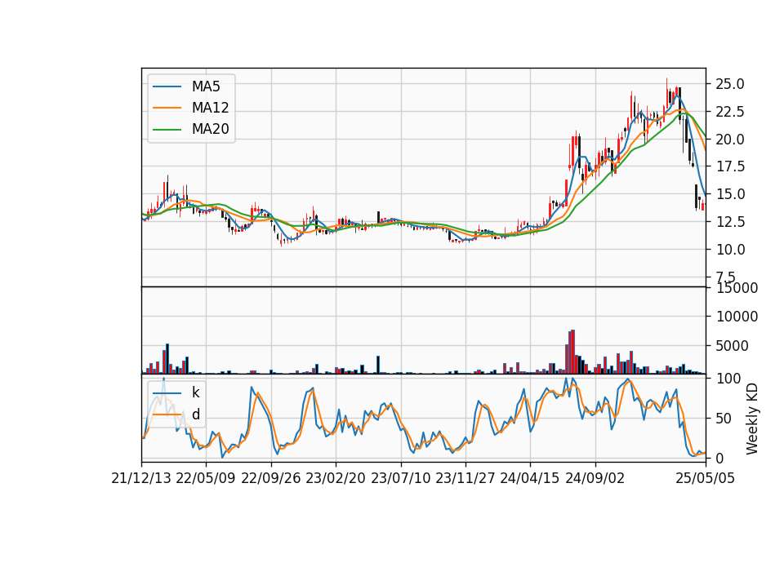Click the 21/12/13 date tick label
784x563 pixels.
(x=141, y=478)
